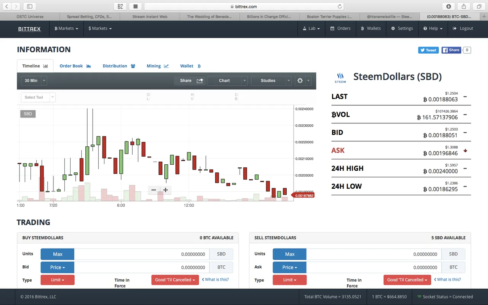
Task: Open the Bitcoin Markets dropdown
Action: coord(66,29)
